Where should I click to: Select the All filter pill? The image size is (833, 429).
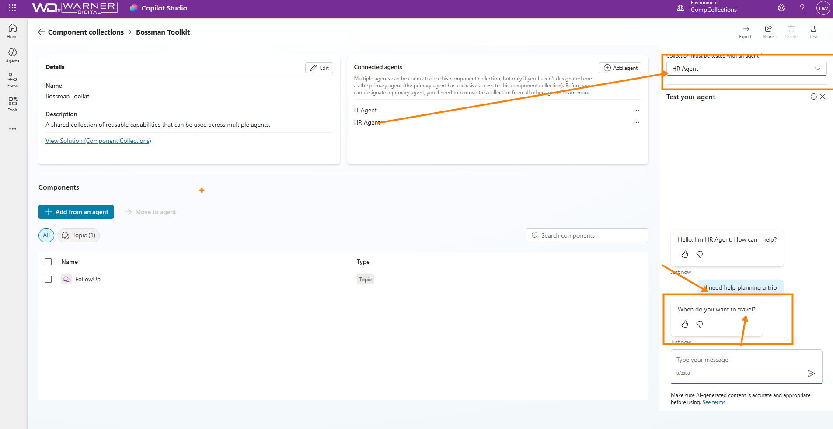pos(46,235)
